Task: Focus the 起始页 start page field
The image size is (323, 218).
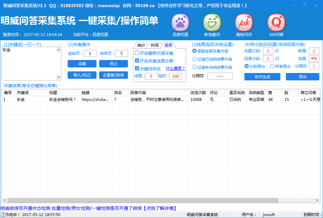Action: tap(90, 54)
